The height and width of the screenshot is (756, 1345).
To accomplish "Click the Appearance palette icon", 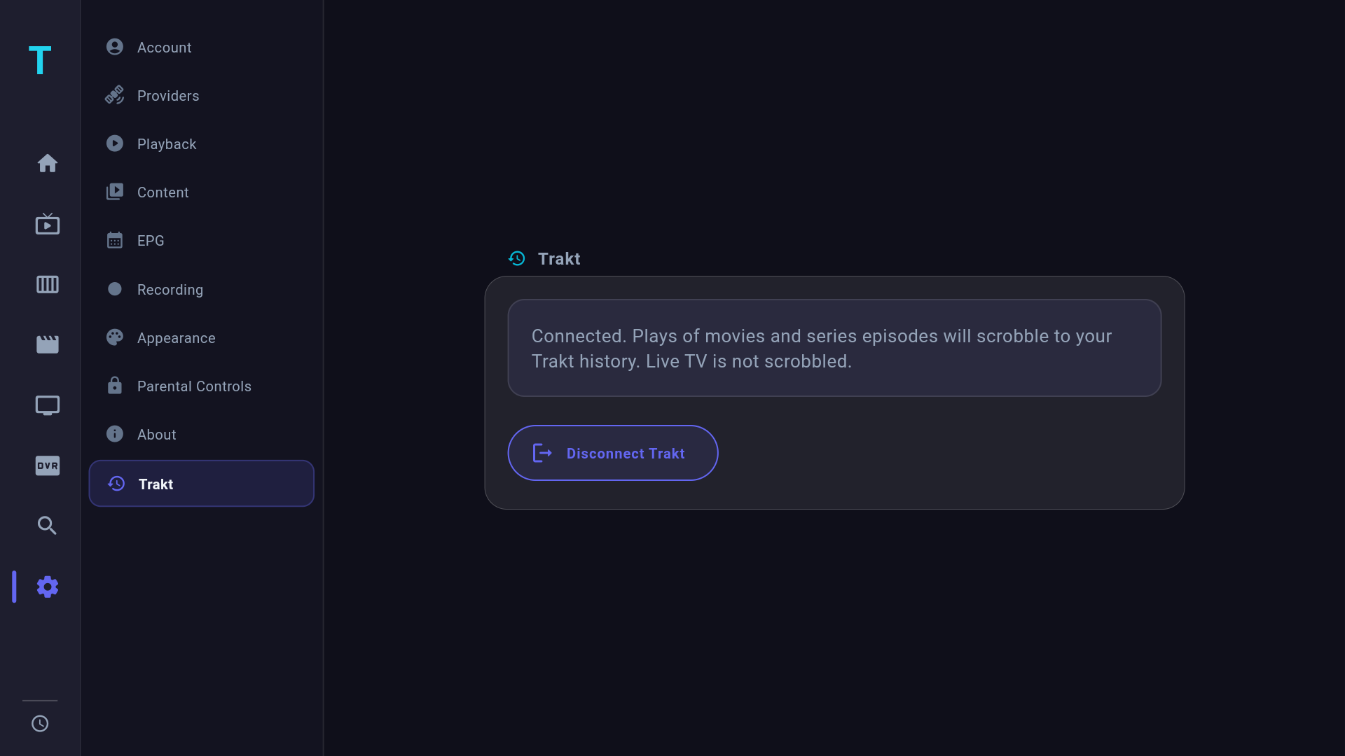I will point(115,337).
